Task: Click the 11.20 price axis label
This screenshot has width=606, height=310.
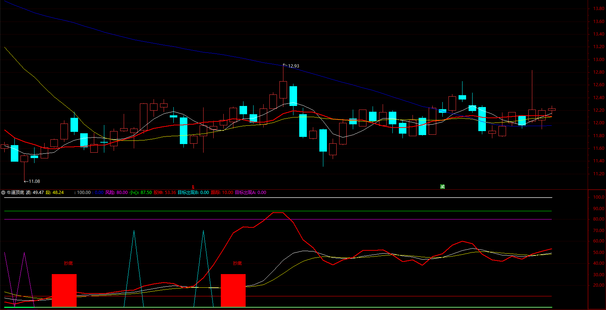Action: click(x=599, y=174)
